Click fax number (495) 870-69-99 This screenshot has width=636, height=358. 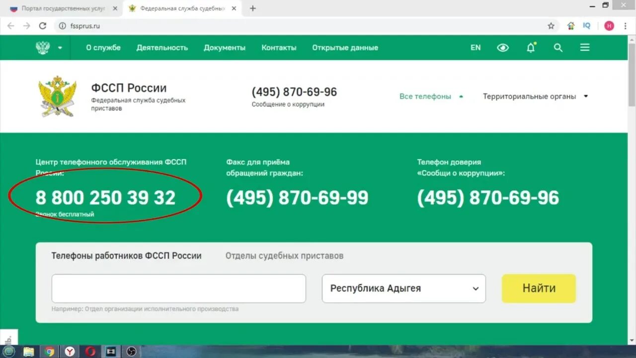pos(297,198)
